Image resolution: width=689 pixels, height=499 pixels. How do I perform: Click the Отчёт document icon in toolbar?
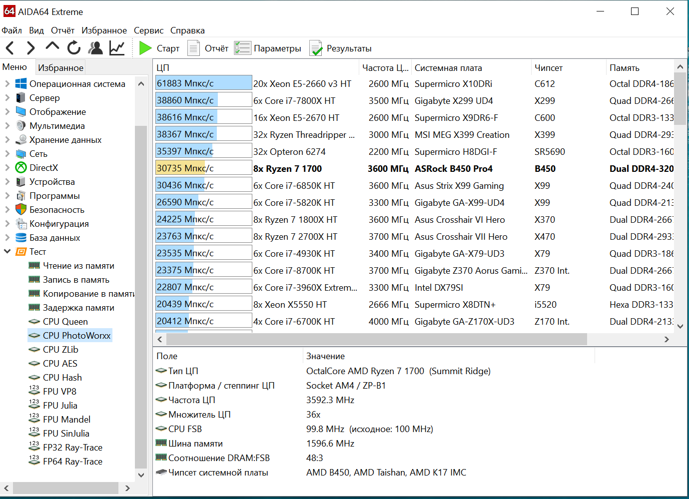pos(193,48)
